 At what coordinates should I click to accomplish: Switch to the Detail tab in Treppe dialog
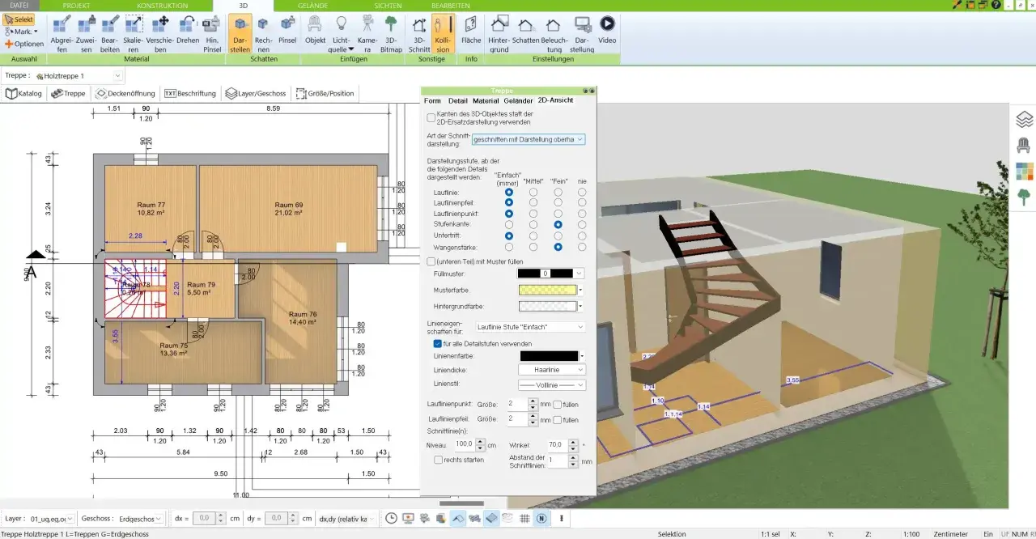point(458,100)
